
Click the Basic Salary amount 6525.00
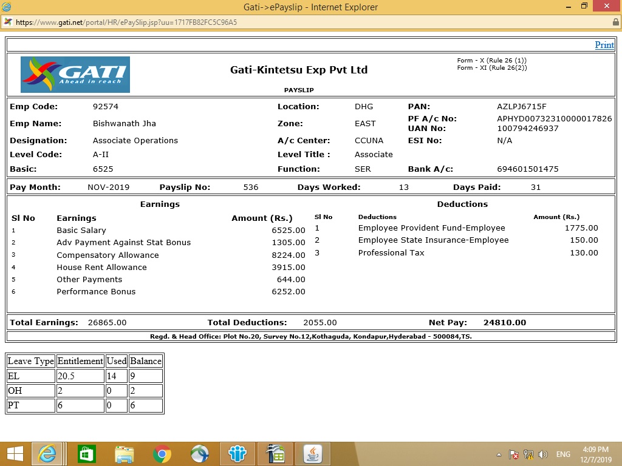(289, 230)
